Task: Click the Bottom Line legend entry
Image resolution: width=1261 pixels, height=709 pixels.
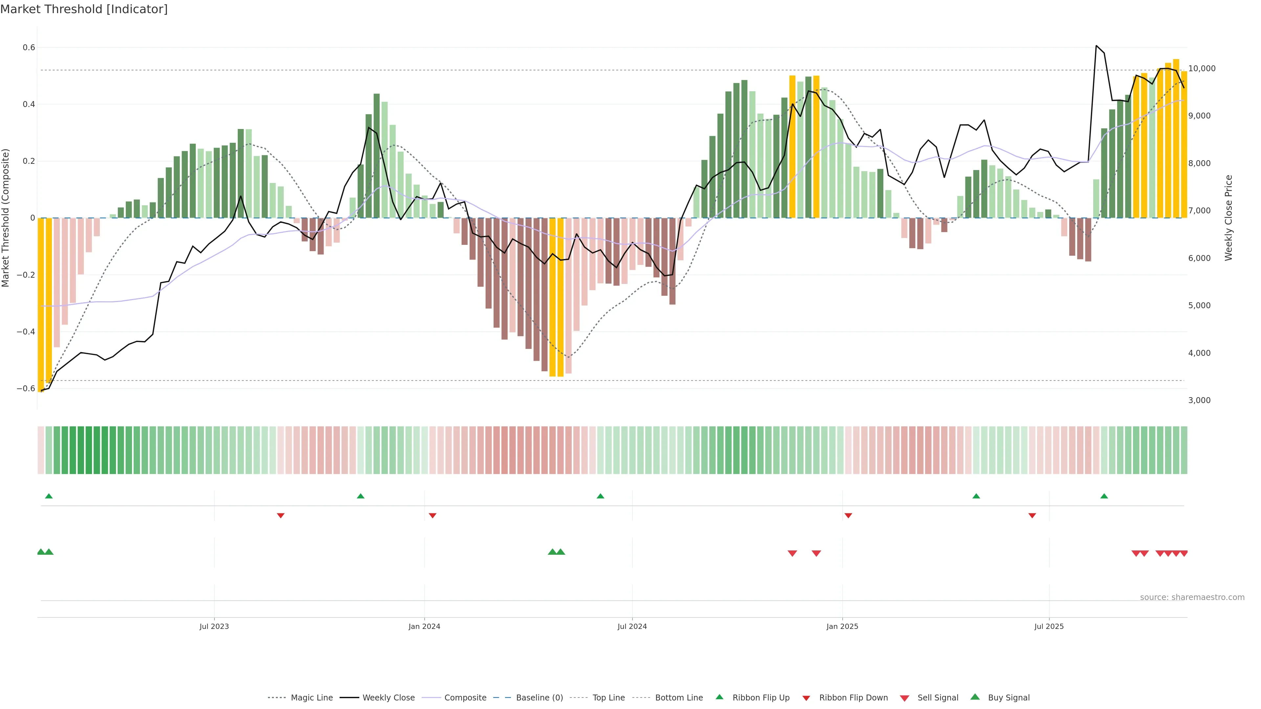Action: (x=678, y=698)
